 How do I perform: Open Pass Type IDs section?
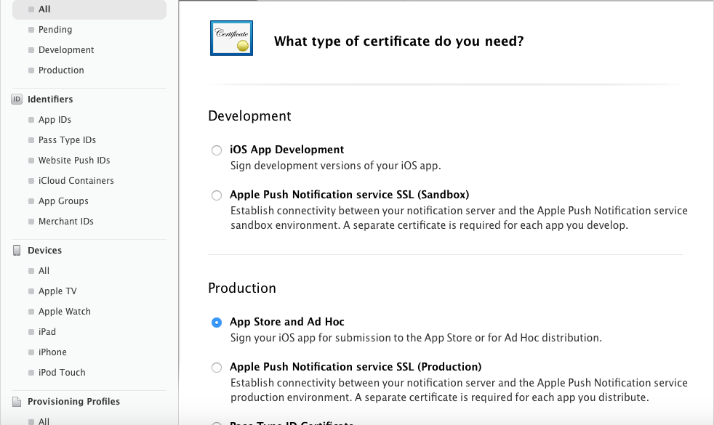(67, 140)
